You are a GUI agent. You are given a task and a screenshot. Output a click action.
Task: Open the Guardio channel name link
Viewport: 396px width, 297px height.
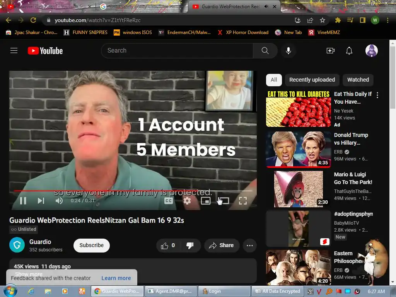(x=40, y=242)
